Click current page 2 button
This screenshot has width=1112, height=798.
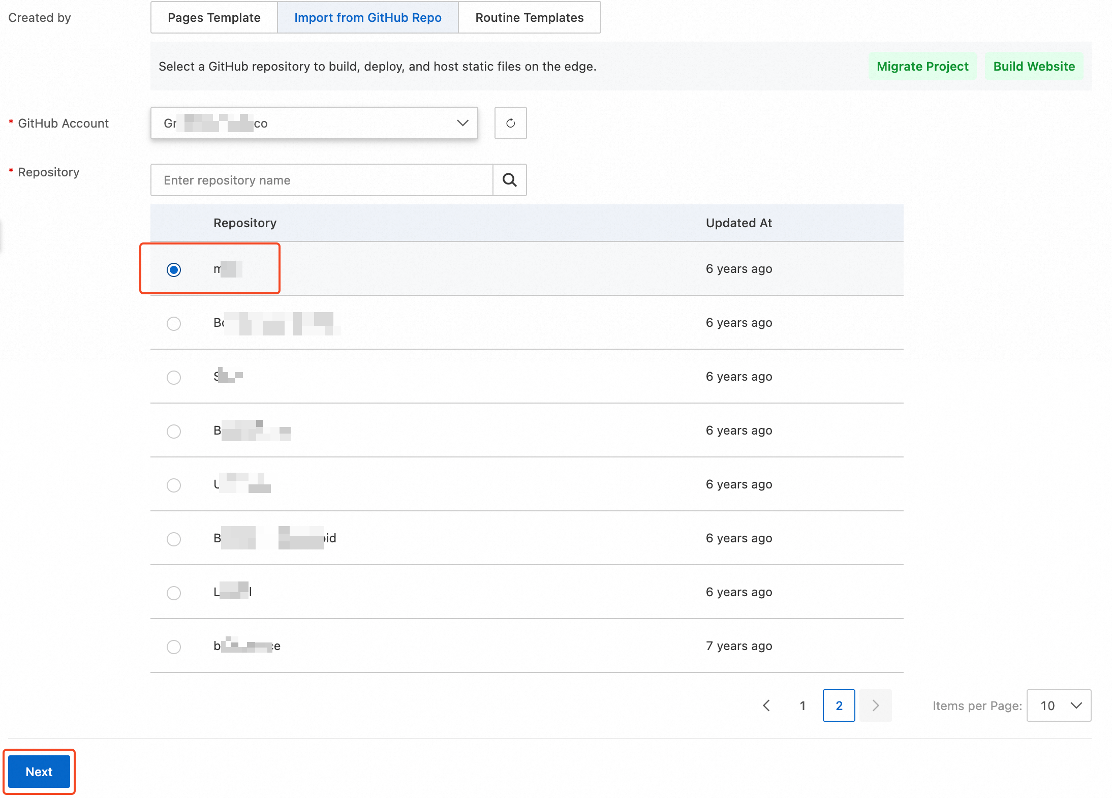tap(839, 705)
